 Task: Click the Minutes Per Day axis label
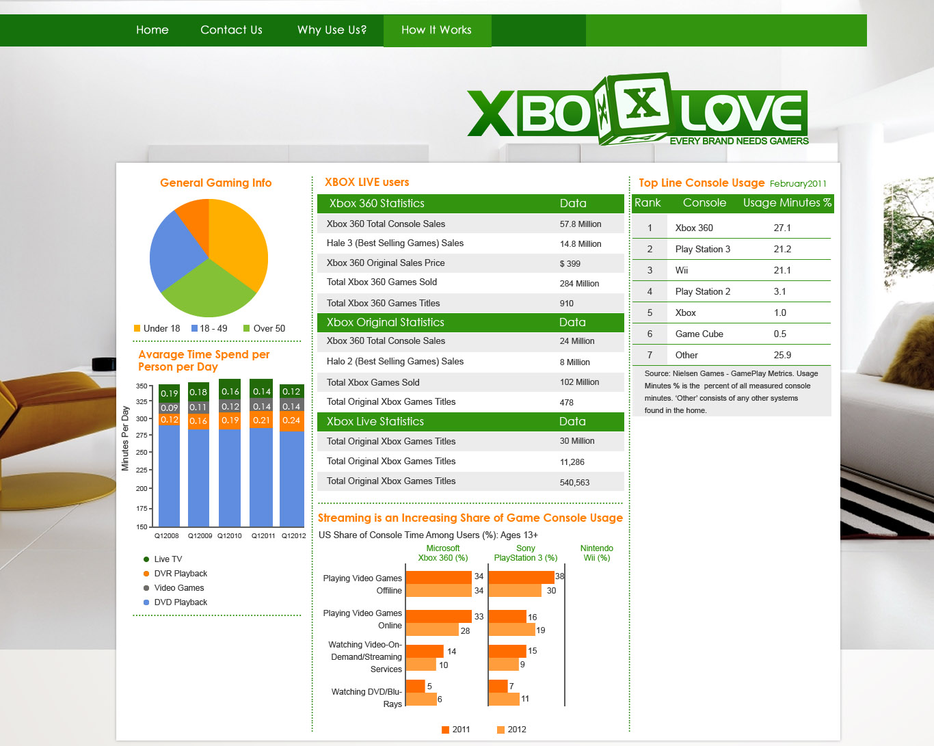click(x=125, y=438)
